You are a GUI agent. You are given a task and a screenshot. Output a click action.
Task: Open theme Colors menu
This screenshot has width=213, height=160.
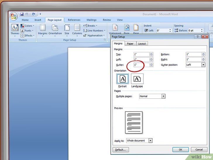pos(27,26)
